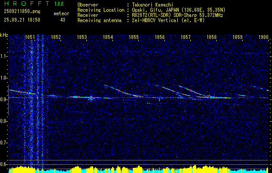
Task: Click the Receiving Location line with Ogaki, Gifu
Action: click(x=151, y=10)
